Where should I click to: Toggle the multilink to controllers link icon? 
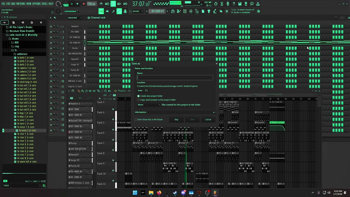pyautogui.click(x=119, y=11)
